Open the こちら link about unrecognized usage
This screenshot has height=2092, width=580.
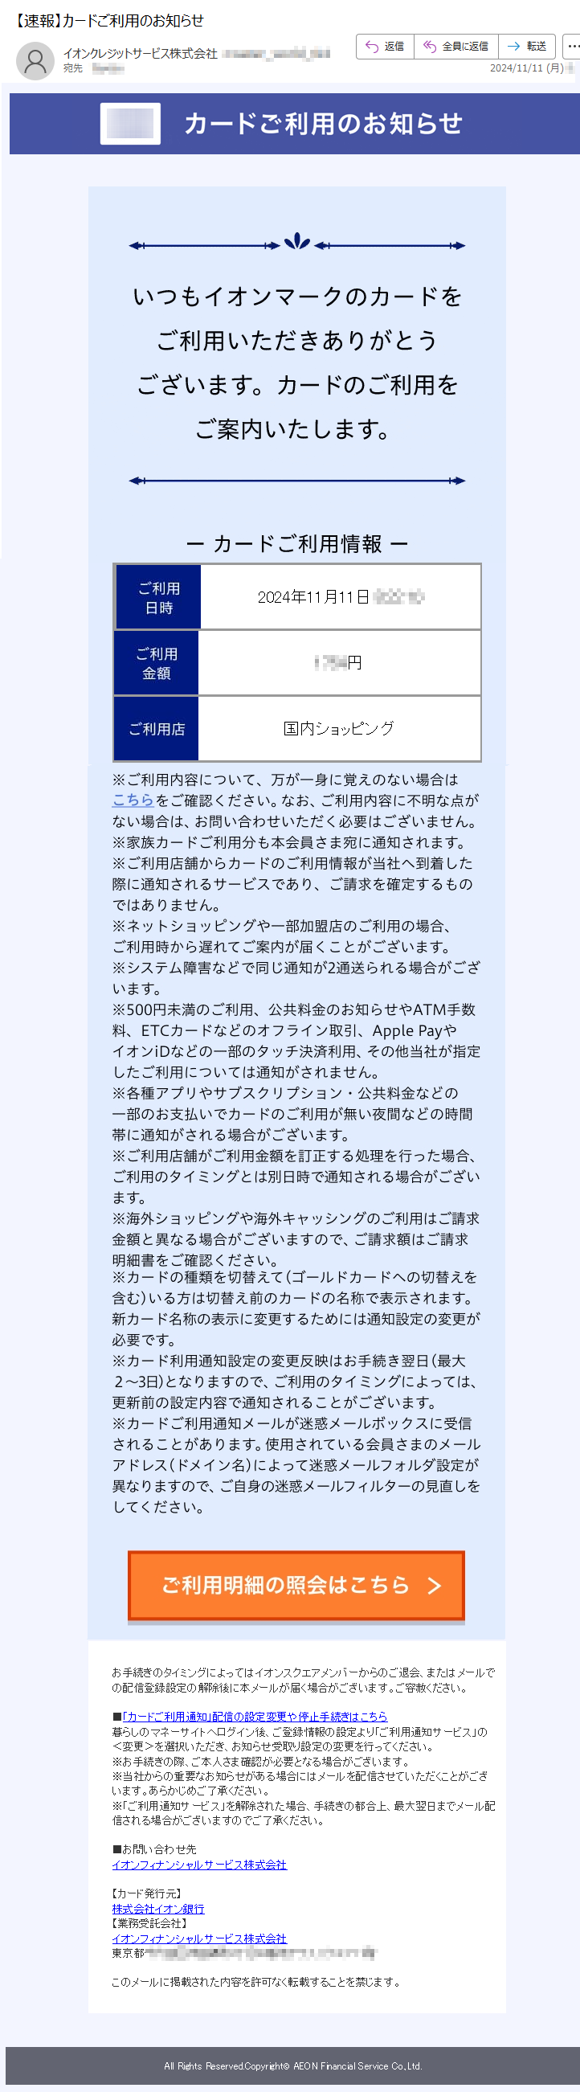(133, 800)
